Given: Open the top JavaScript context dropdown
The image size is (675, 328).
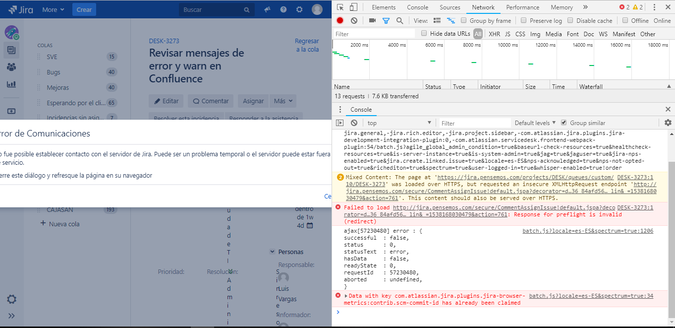Looking at the screenshot, I should coord(399,123).
